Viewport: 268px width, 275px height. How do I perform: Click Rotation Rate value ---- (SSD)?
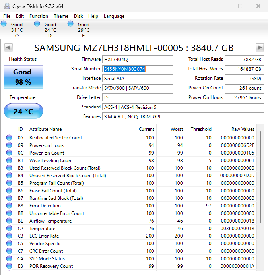[x=244, y=78]
